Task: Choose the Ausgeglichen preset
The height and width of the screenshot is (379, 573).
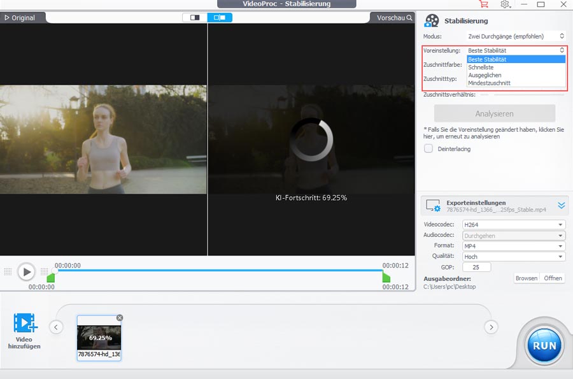Action: click(516, 75)
